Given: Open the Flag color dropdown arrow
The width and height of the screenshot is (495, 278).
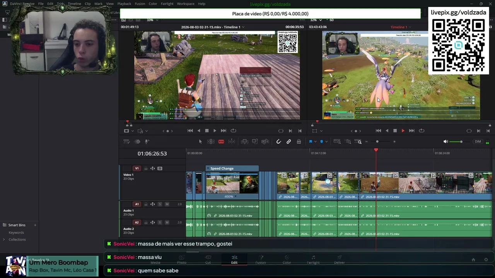Looking at the screenshot, I should click(x=315, y=142).
